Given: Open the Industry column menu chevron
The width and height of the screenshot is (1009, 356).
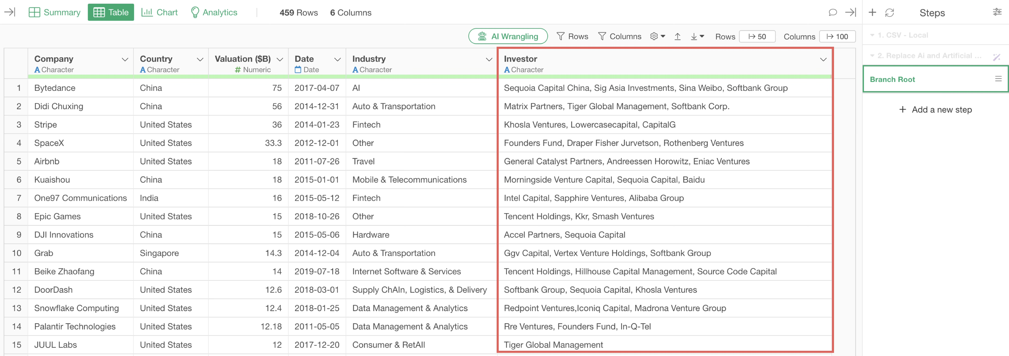Looking at the screenshot, I should point(489,59).
